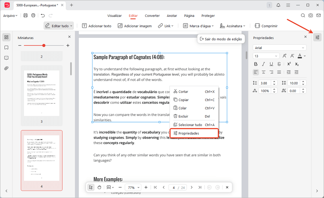Viewport: 324px width, 198px height.
Task: Switch to the Converter tab
Action: click(152, 16)
